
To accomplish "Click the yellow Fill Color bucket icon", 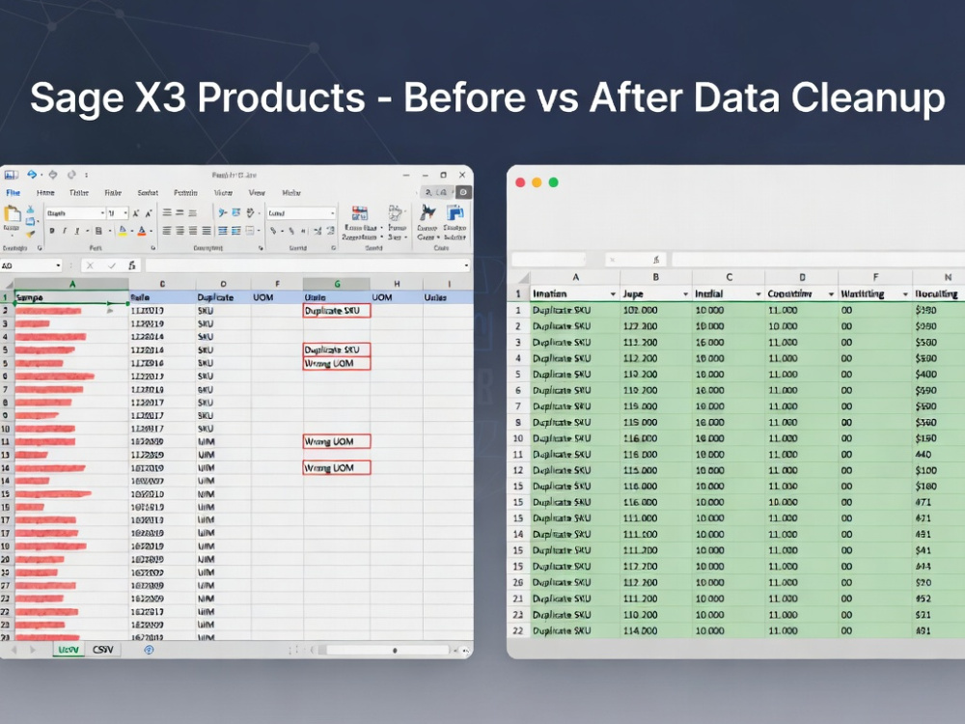I will (123, 231).
